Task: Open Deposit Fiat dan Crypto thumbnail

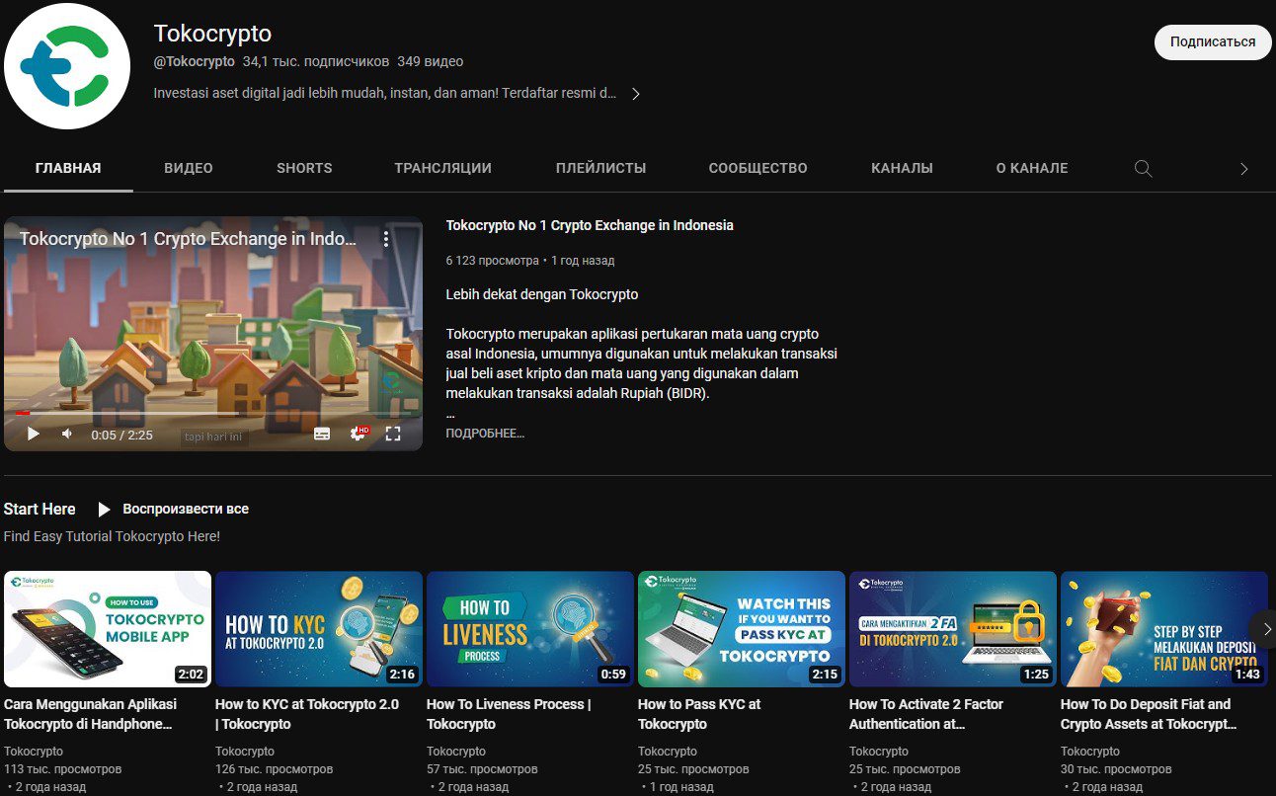Action: pos(1164,629)
